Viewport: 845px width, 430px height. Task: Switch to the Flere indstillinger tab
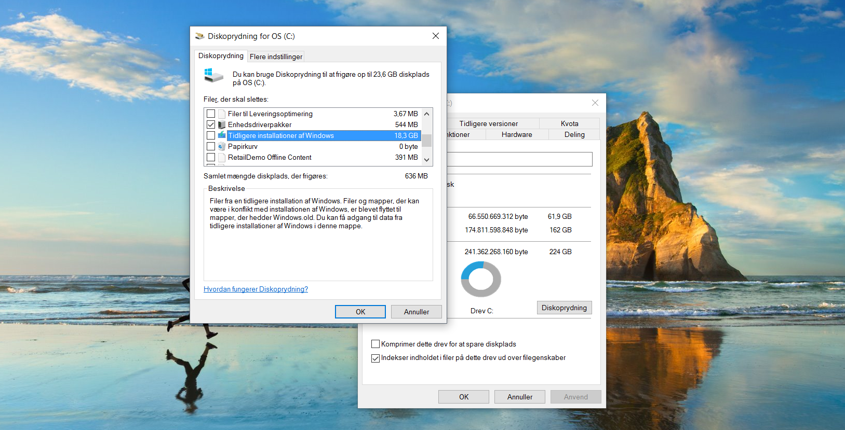tap(276, 57)
